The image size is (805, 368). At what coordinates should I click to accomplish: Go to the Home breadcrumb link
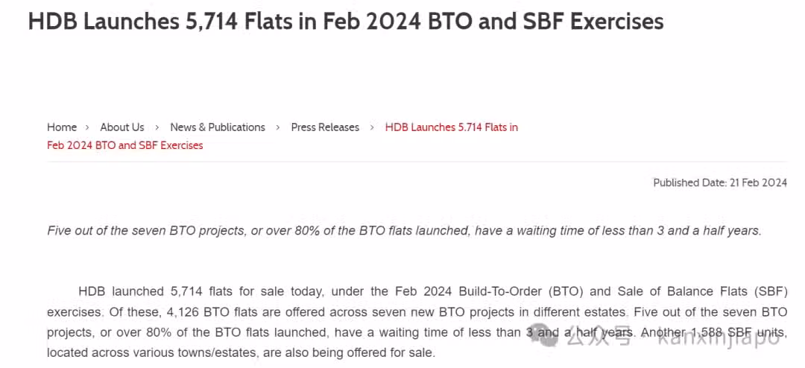coord(62,127)
